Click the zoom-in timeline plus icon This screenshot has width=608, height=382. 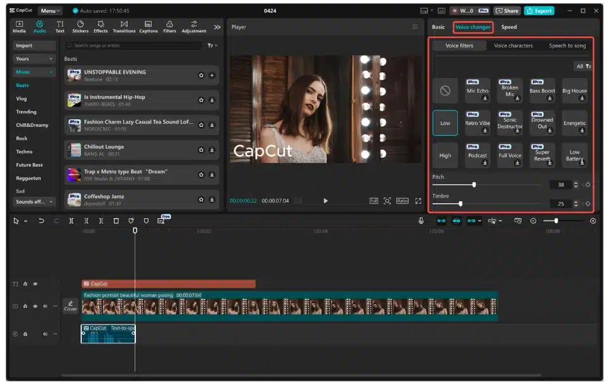[x=593, y=221]
